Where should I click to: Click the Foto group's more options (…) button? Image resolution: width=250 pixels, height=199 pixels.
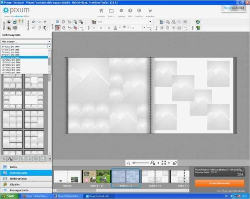click(185, 28)
